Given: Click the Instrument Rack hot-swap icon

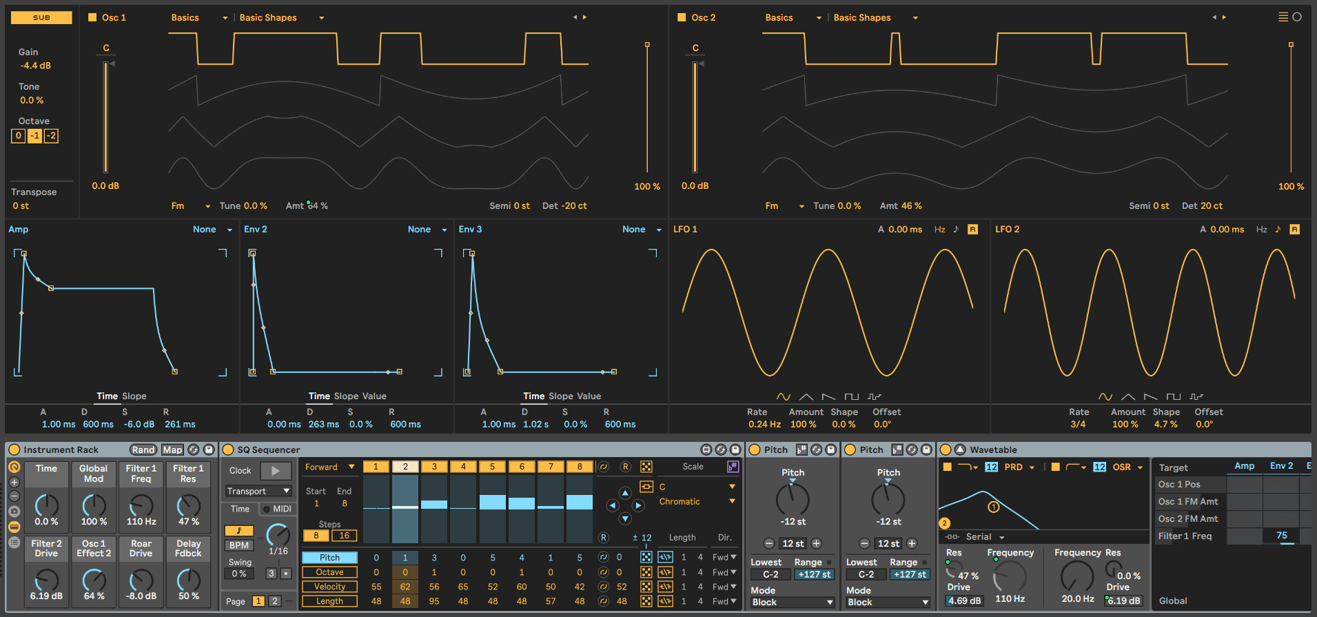Looking at the screenshot, I should coord(194,449).
